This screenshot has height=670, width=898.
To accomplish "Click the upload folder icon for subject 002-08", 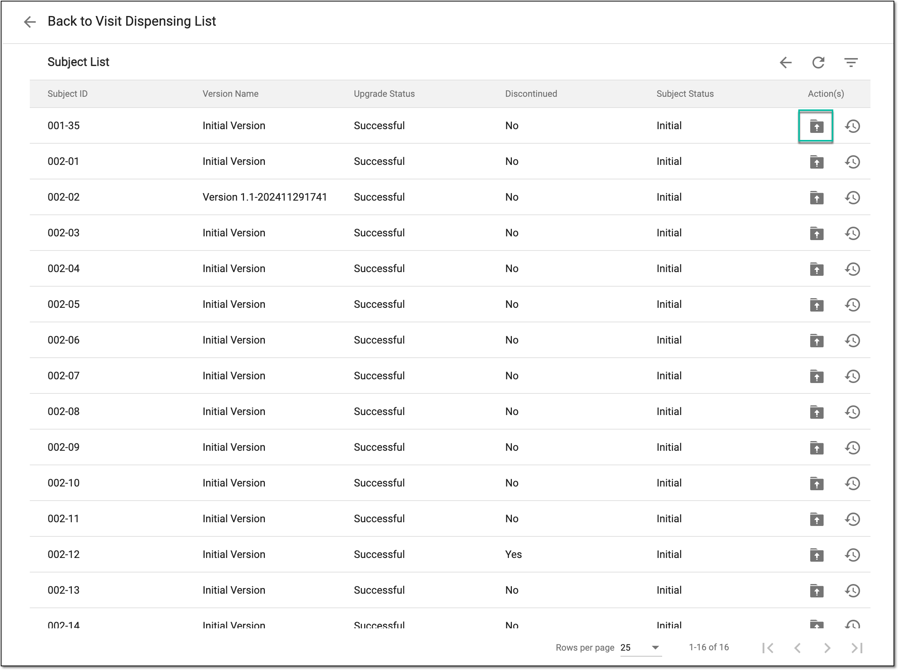I will (816, 412).
